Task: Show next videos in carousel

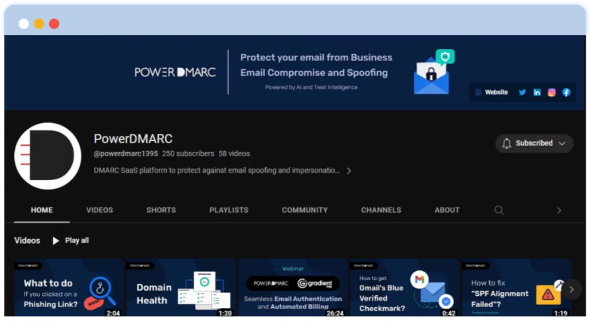Action: point(572,290)
